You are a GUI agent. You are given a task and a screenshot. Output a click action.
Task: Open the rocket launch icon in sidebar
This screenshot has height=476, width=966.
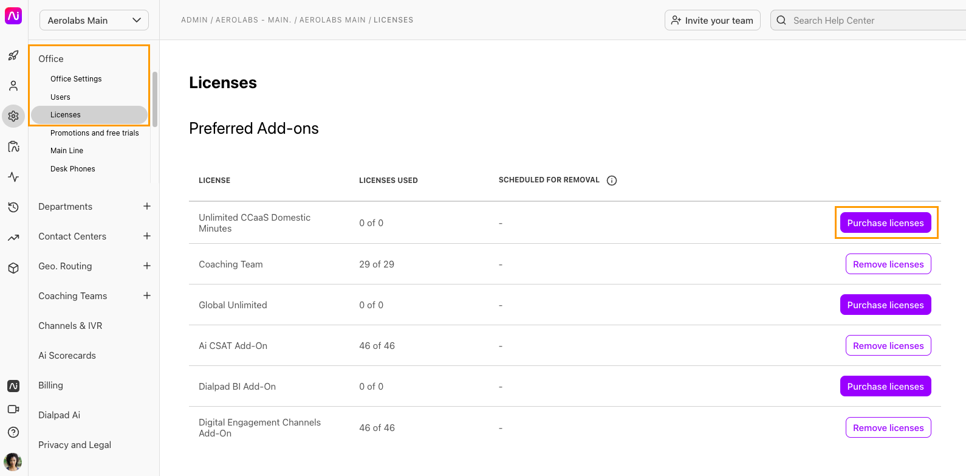13,56
